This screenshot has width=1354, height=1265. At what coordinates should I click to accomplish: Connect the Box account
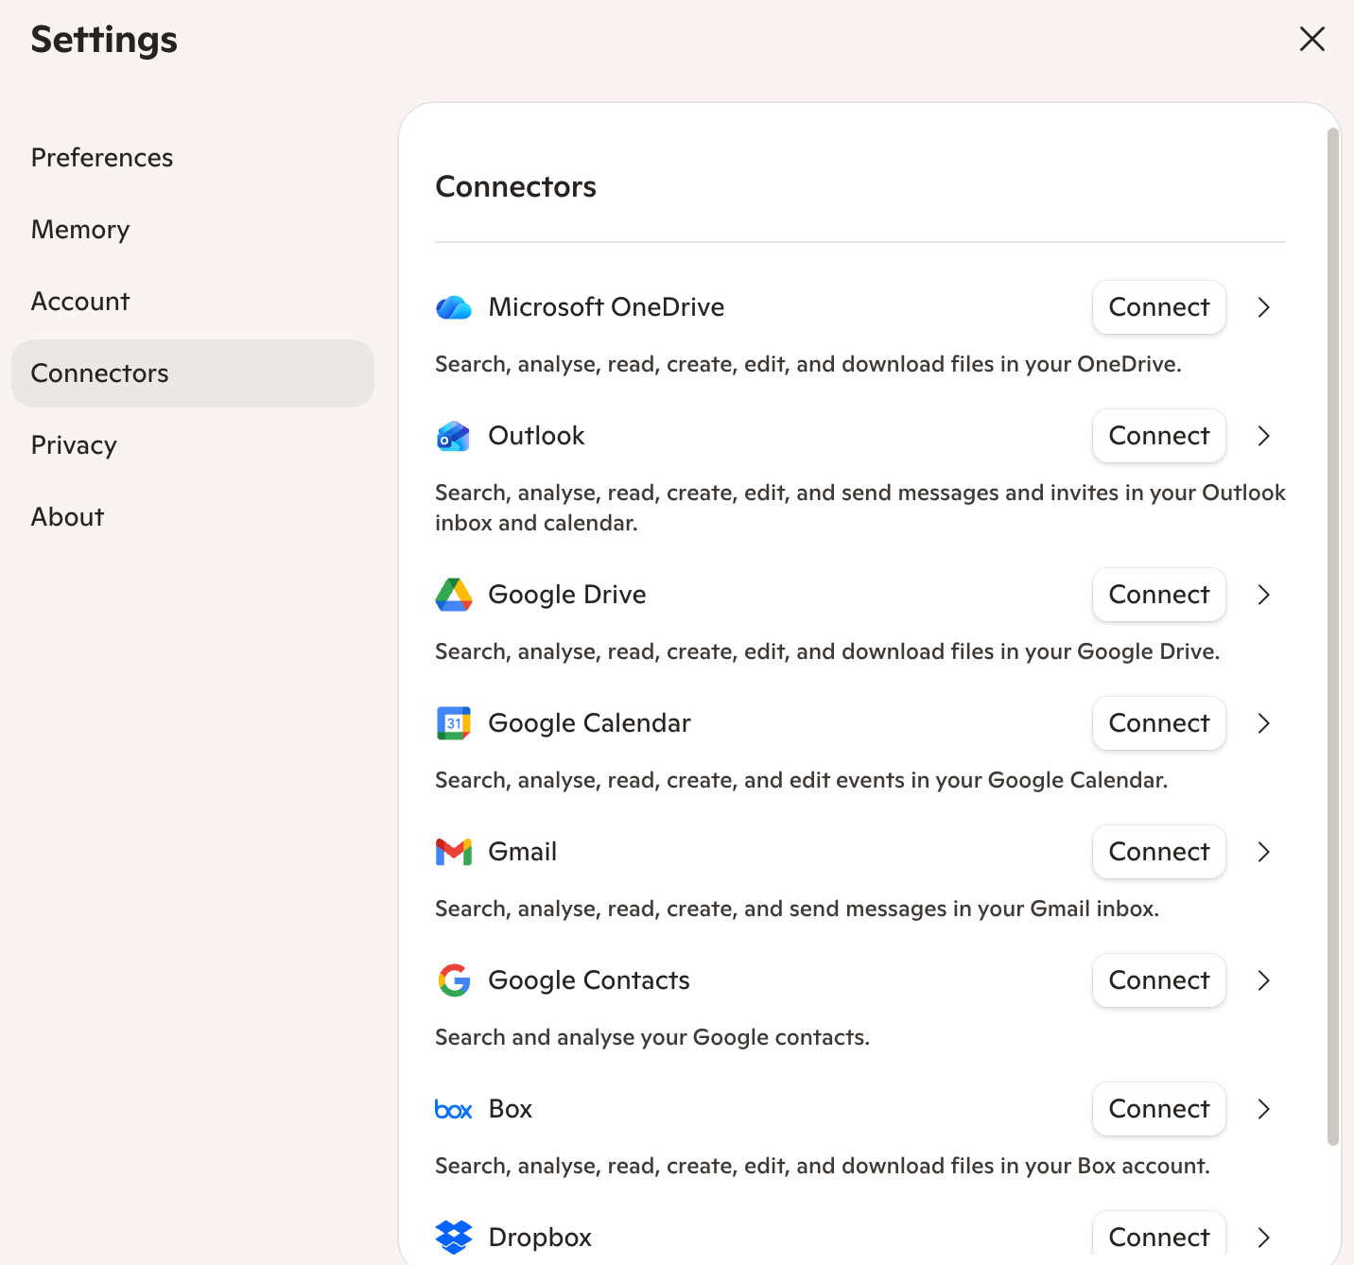point(1159,1109)
